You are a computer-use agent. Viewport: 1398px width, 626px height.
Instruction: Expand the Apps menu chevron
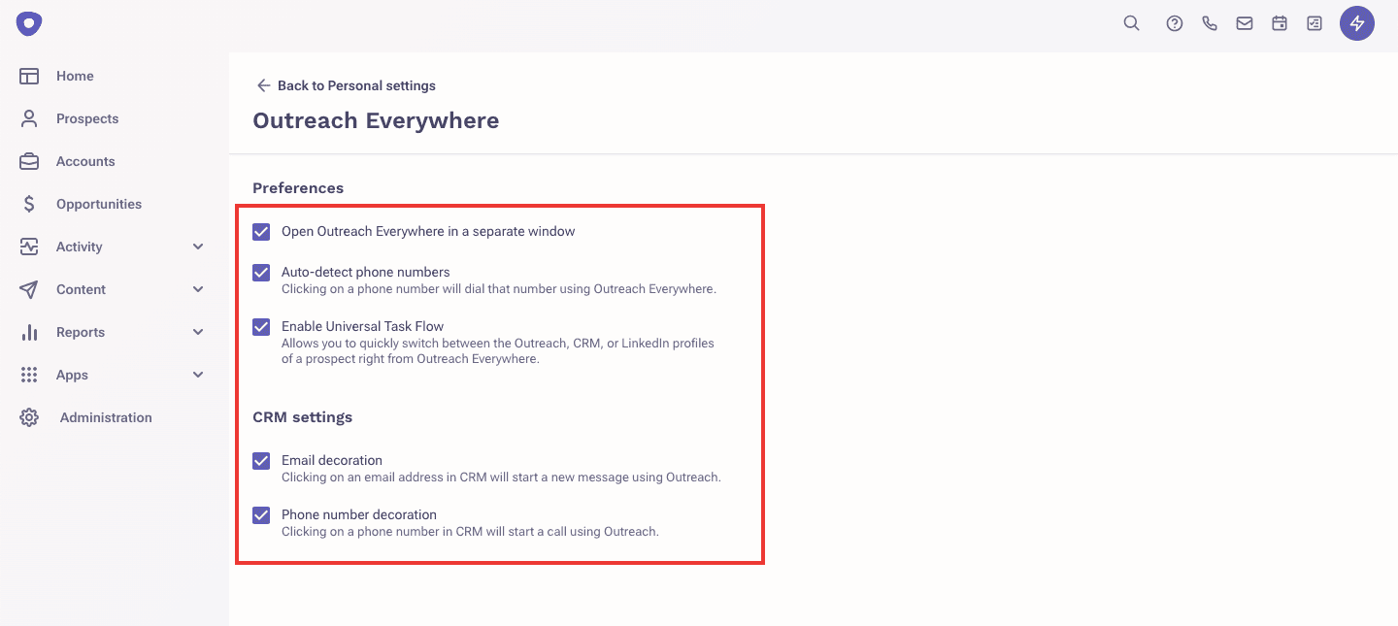198,375
